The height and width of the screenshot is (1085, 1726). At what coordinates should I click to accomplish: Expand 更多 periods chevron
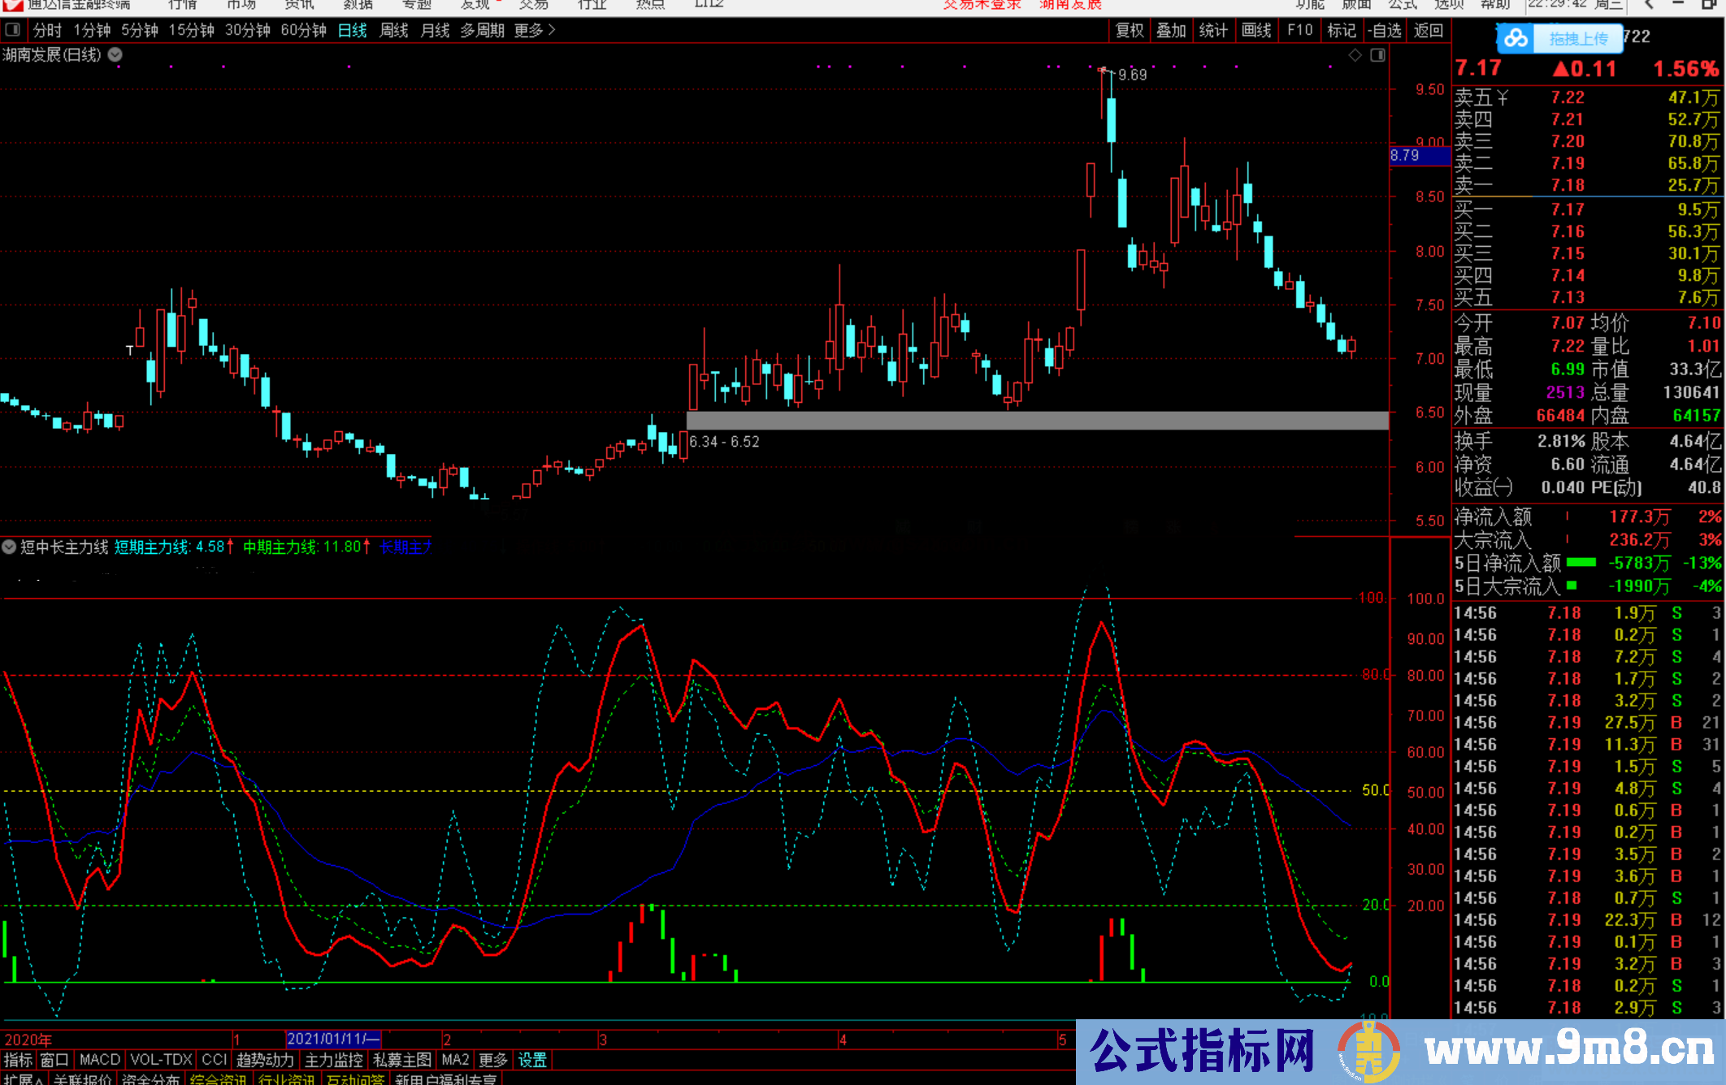point(552,31)
